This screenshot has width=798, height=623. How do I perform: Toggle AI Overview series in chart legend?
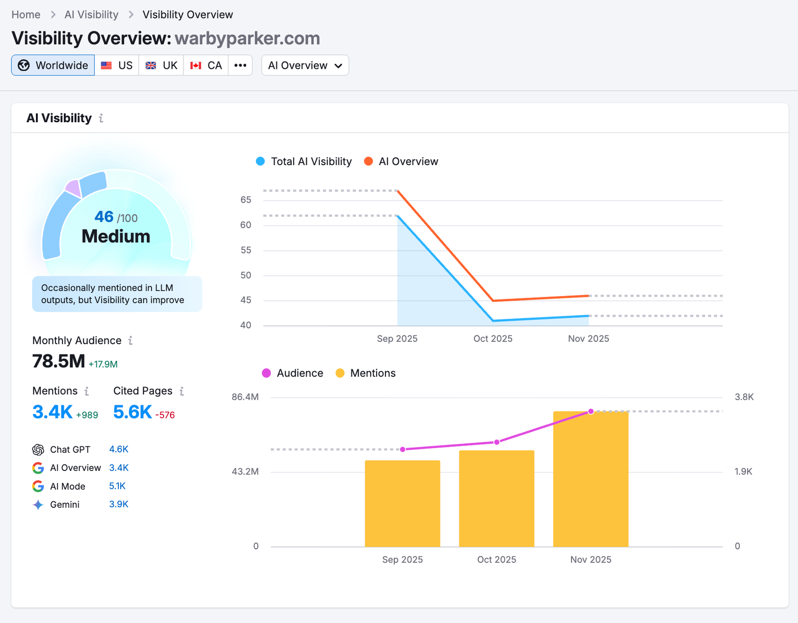(x=401, y=162)
